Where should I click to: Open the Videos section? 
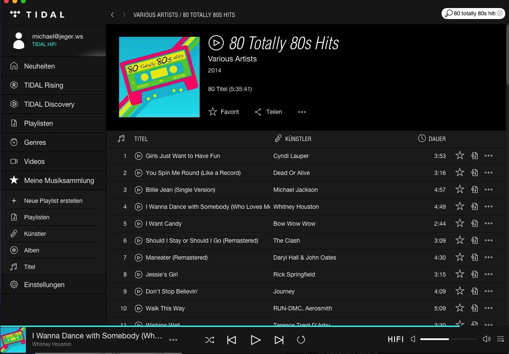coord(53,161)
